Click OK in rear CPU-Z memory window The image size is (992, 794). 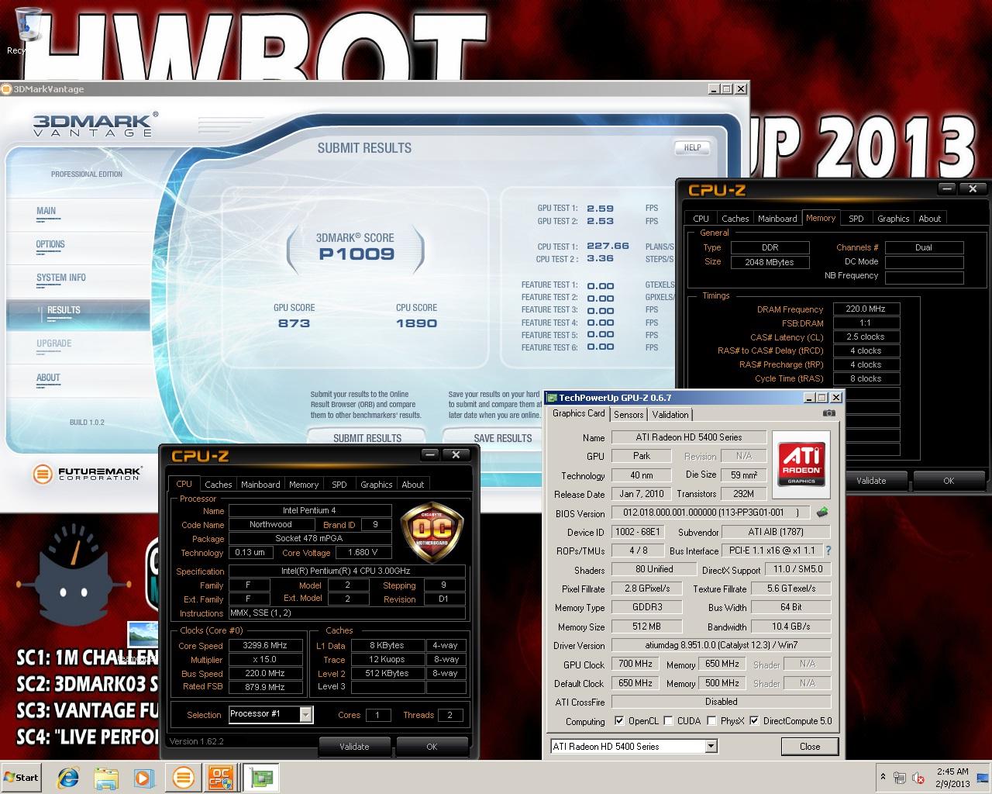tap(949, 481)
